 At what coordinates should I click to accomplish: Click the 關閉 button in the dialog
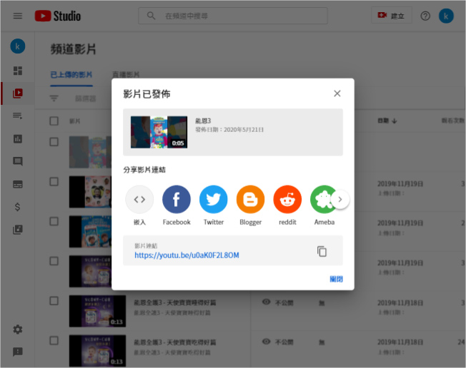pos(336,279)
